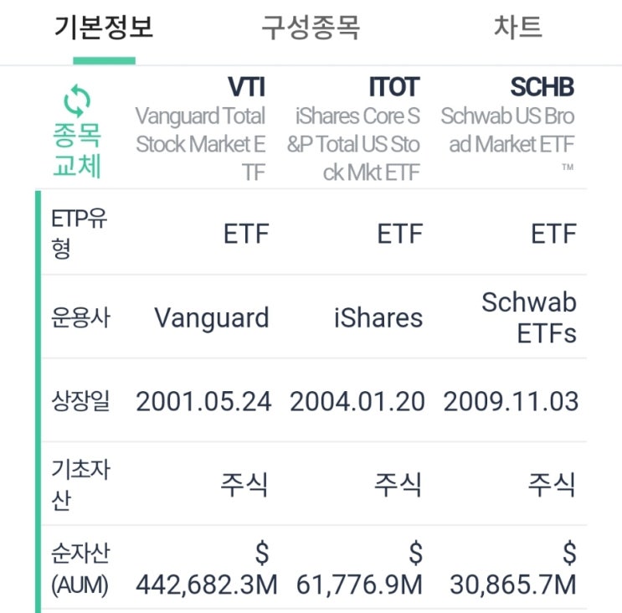Screen dimensions: 622x613
Task: Switch to the 구성종목 tab
Action: tap(311, 28)
